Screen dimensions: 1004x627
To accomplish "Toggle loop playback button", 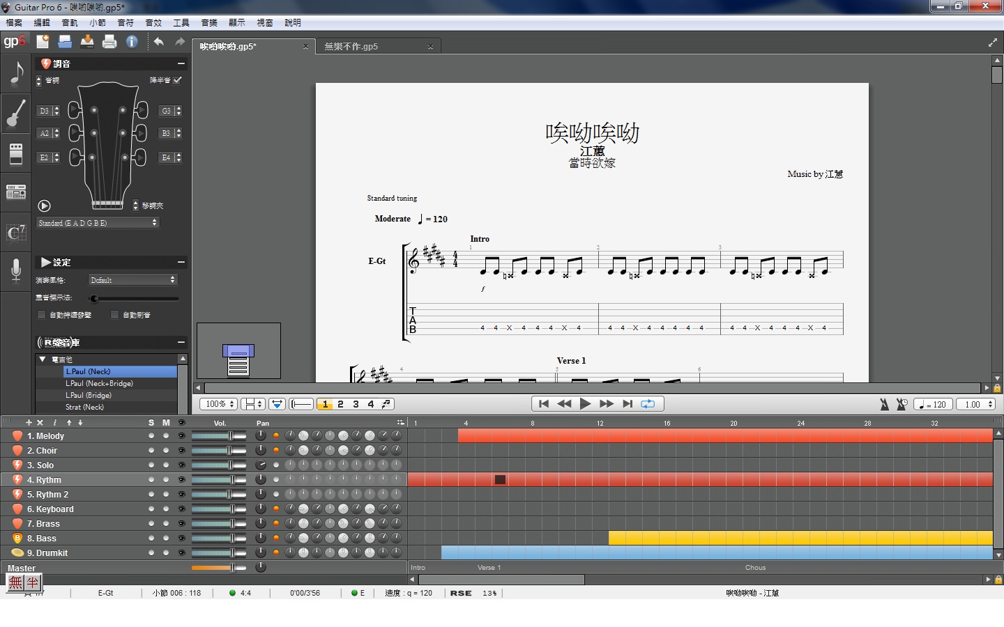I will 648,404.
